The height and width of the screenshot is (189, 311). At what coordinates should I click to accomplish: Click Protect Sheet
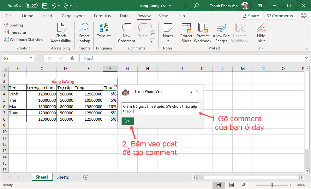point(186,33)
